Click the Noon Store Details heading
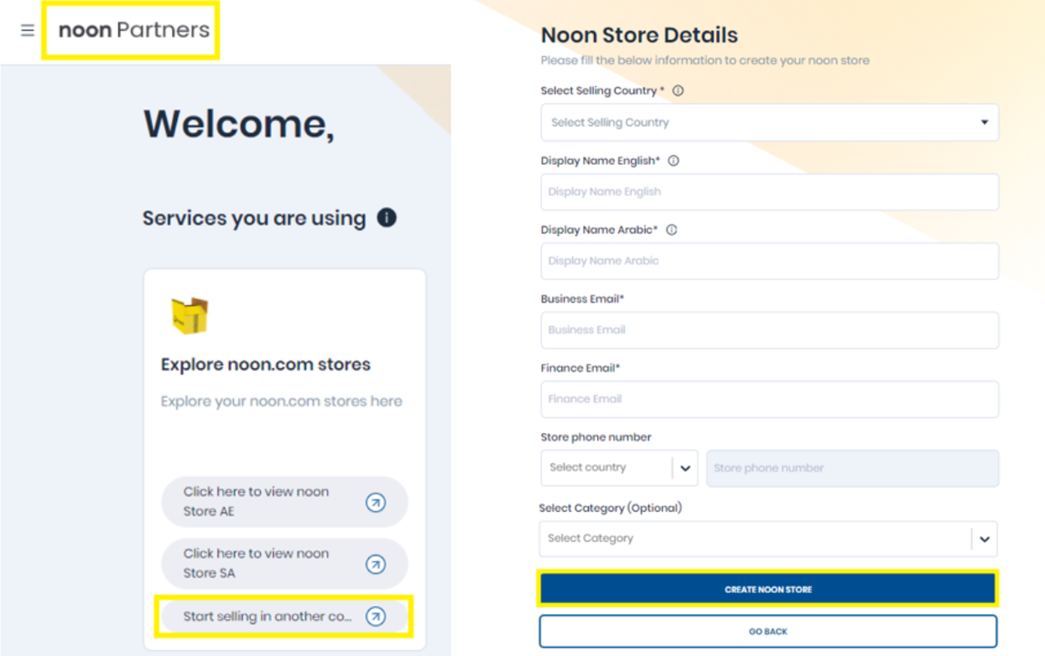 coord(639,35)
